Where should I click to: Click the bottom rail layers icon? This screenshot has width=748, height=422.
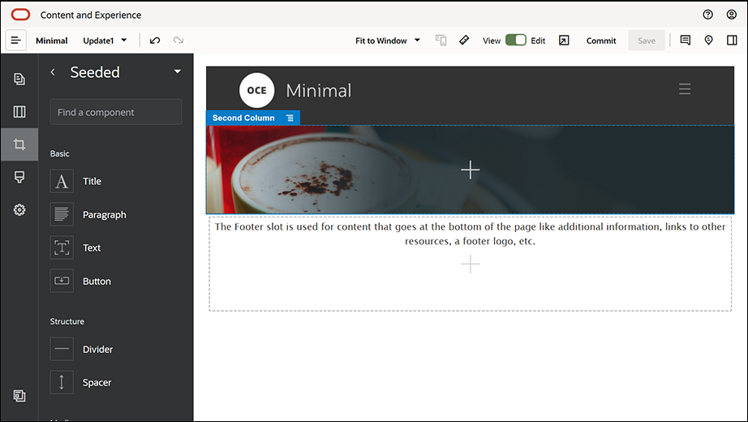19,396
